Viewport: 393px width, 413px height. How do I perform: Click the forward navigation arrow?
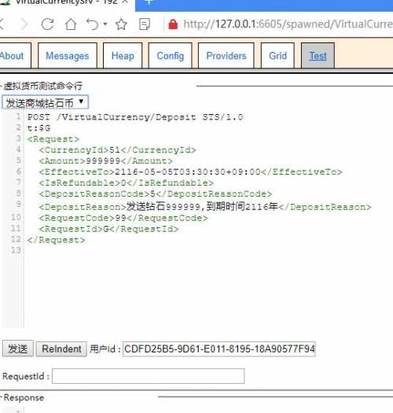tap(24, 24)
